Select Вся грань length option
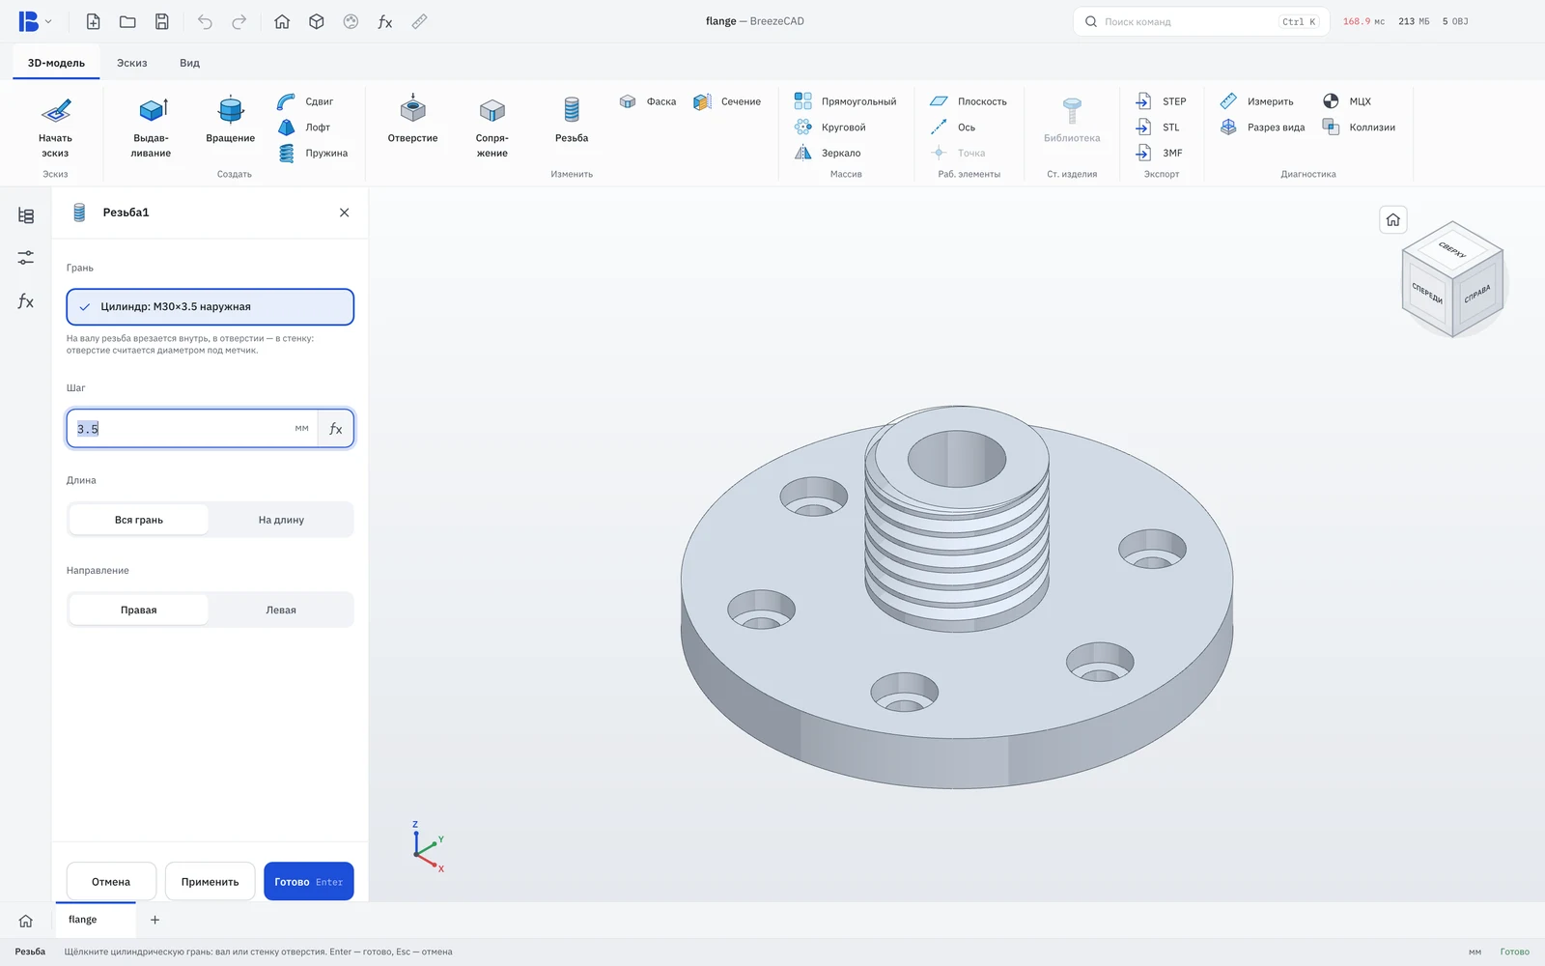Screen dimensions: 1545x966 (139, 520)
